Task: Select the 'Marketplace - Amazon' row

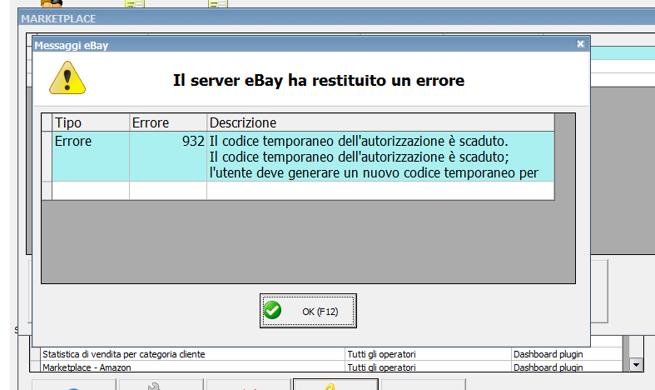Action: coord(325,367)
